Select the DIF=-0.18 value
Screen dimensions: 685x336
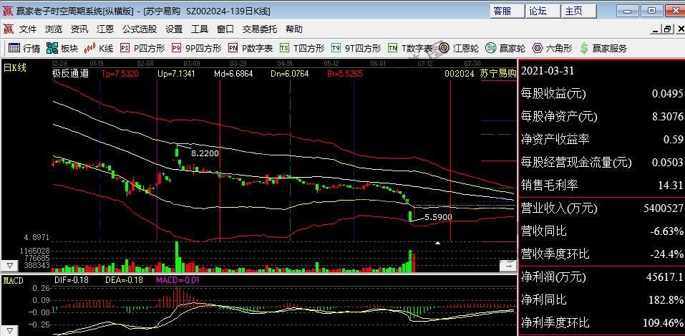coord(71,280)
